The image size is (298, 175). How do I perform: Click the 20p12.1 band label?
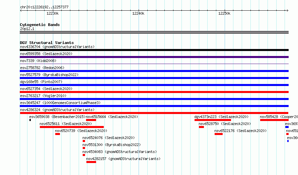27,29
